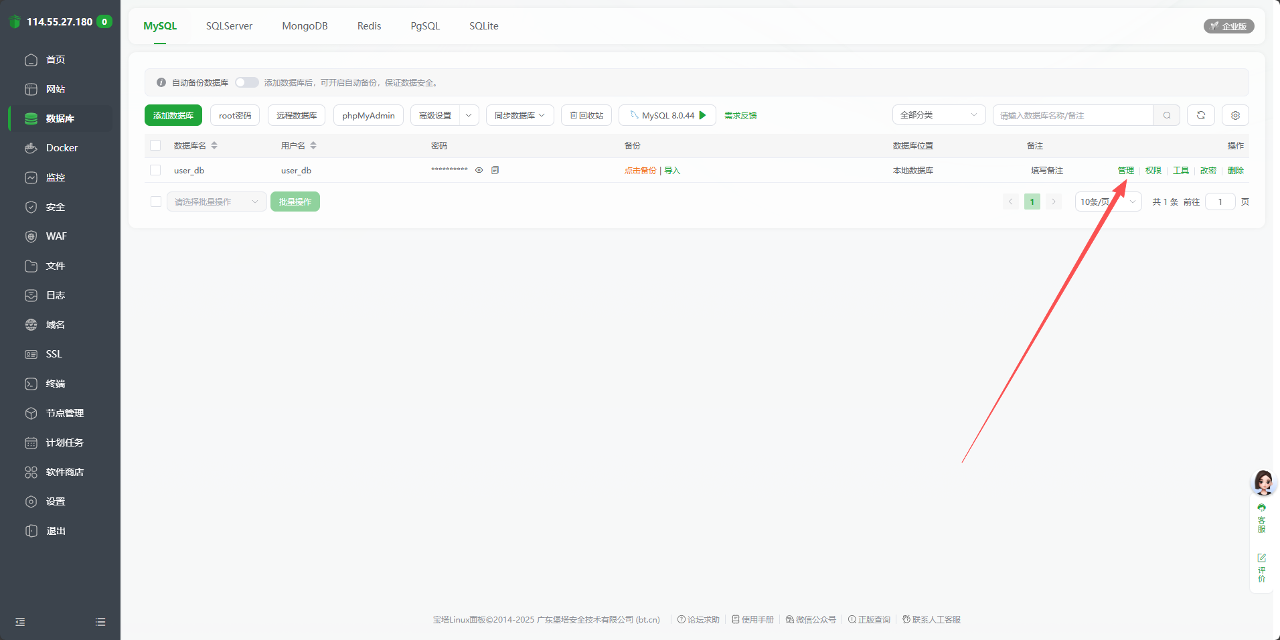
Task: Expand the 全部分类 category dropdown
Action: pos(938,115)
